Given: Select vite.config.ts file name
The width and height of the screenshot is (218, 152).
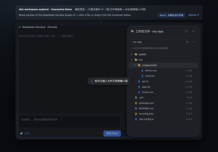Looking at the screenshot, I should point(146,119).
